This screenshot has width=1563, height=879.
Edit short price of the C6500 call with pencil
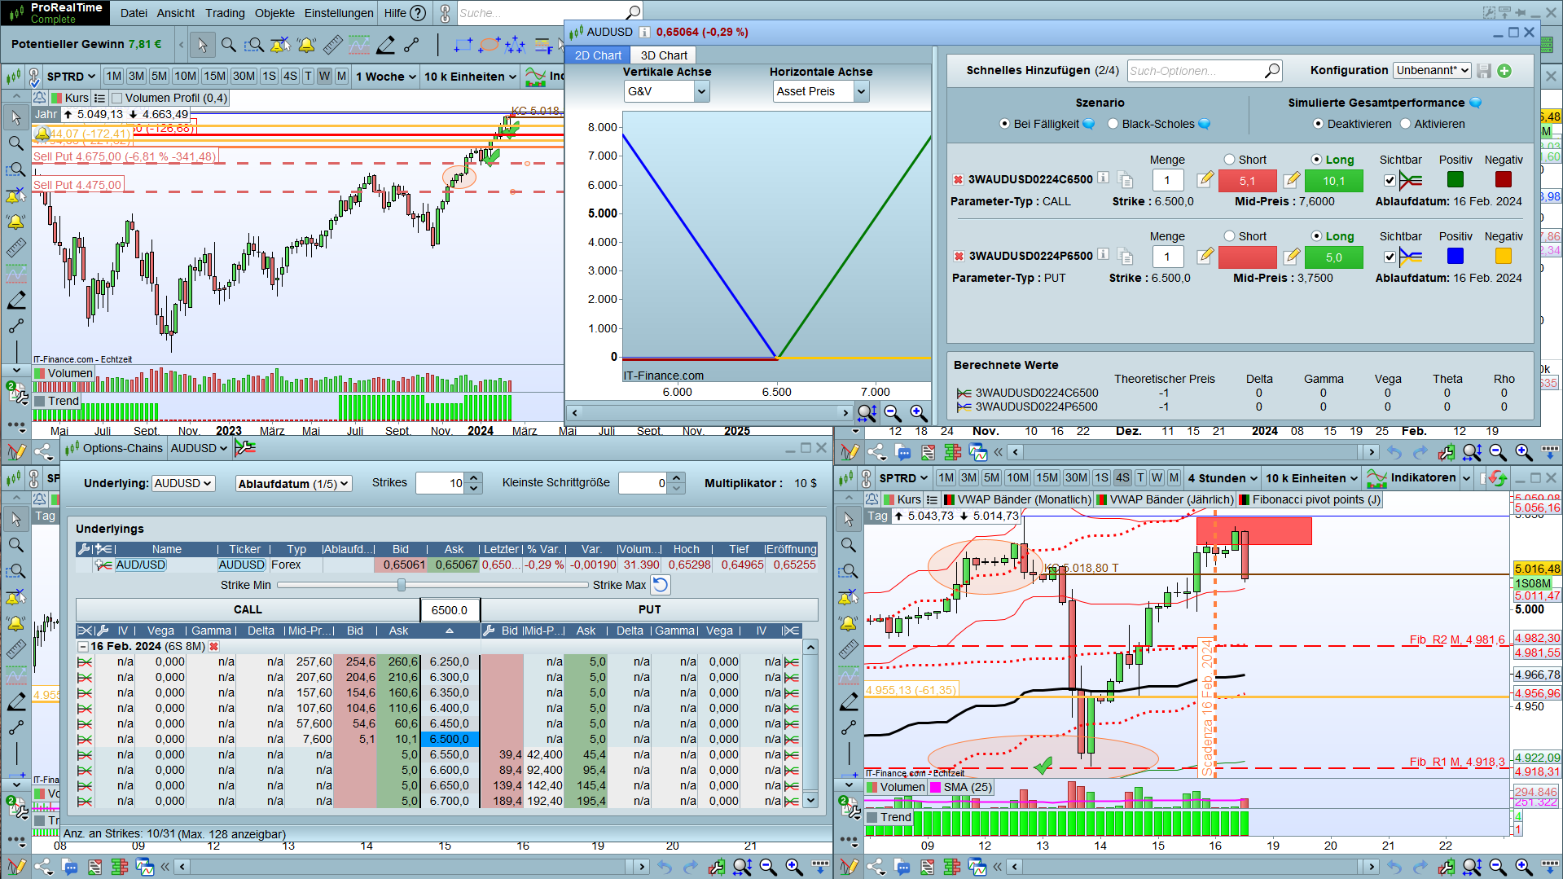click(x=1205, y=179)
